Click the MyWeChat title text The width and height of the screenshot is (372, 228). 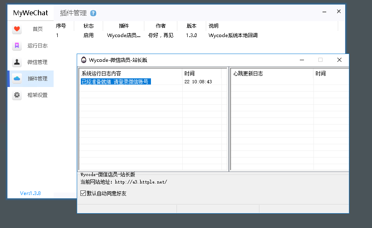click(31, 13)
